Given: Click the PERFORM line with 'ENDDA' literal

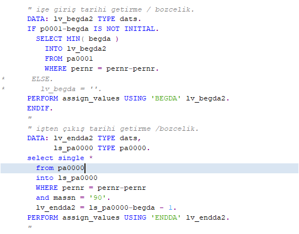Looking at the screenshot, I should point(128,217).
